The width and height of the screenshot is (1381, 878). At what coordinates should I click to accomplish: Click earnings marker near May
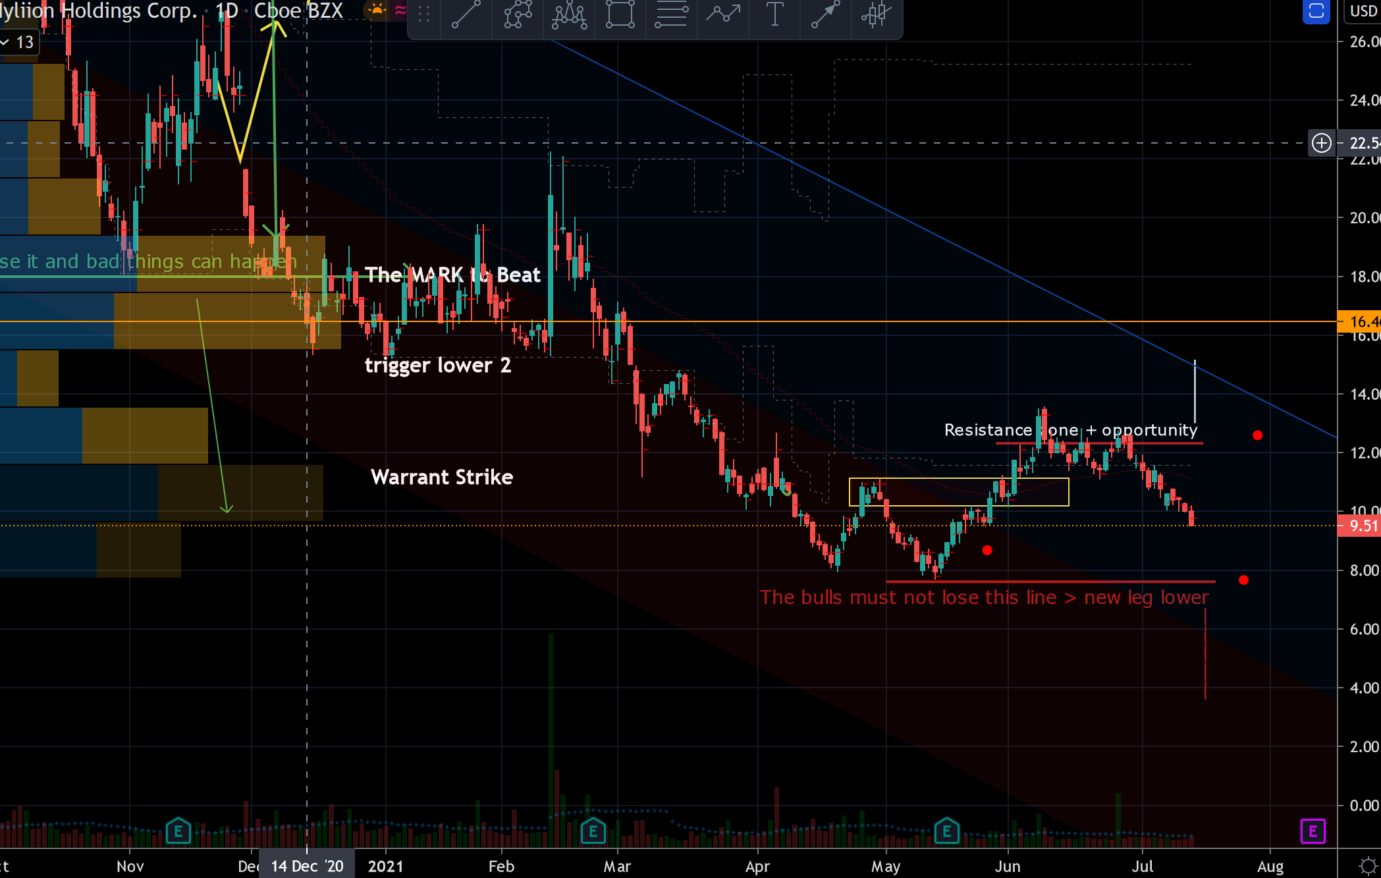pyautogui.click(x=946, y=831)
